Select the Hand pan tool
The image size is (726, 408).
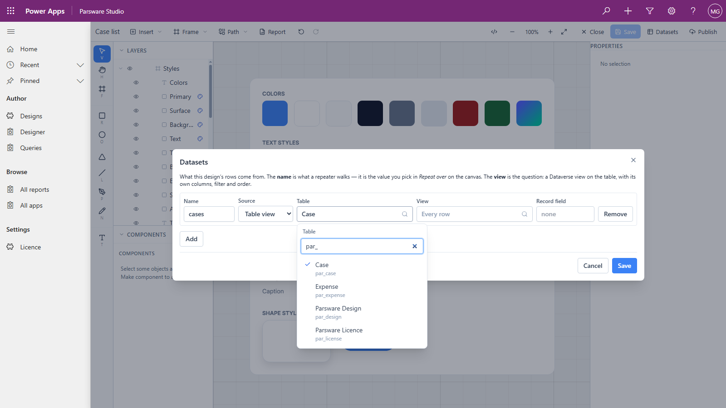click(x=102, y=72)
